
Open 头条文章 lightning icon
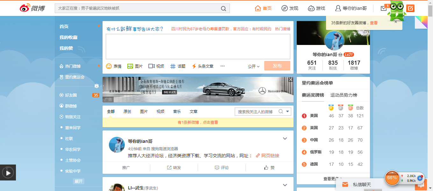pyautogui.click(x=194, y=66)
